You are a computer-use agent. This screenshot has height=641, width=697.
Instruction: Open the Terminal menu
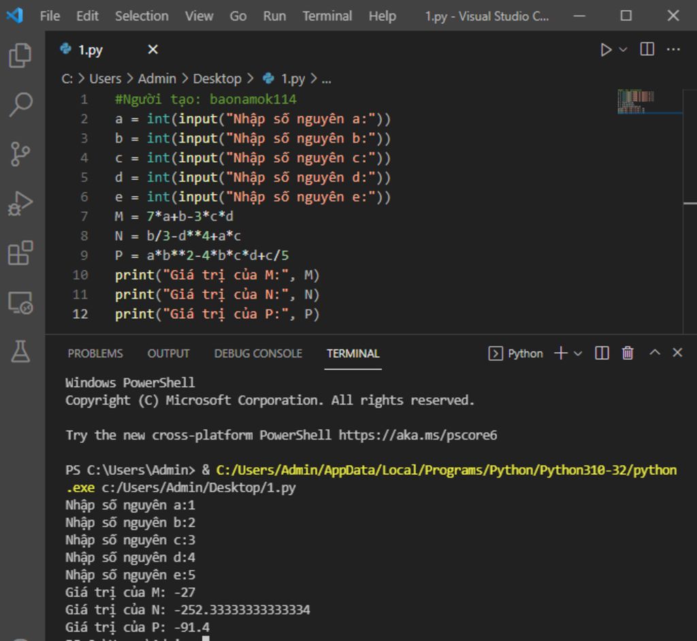pyautogui.click(x=327, y=16)
